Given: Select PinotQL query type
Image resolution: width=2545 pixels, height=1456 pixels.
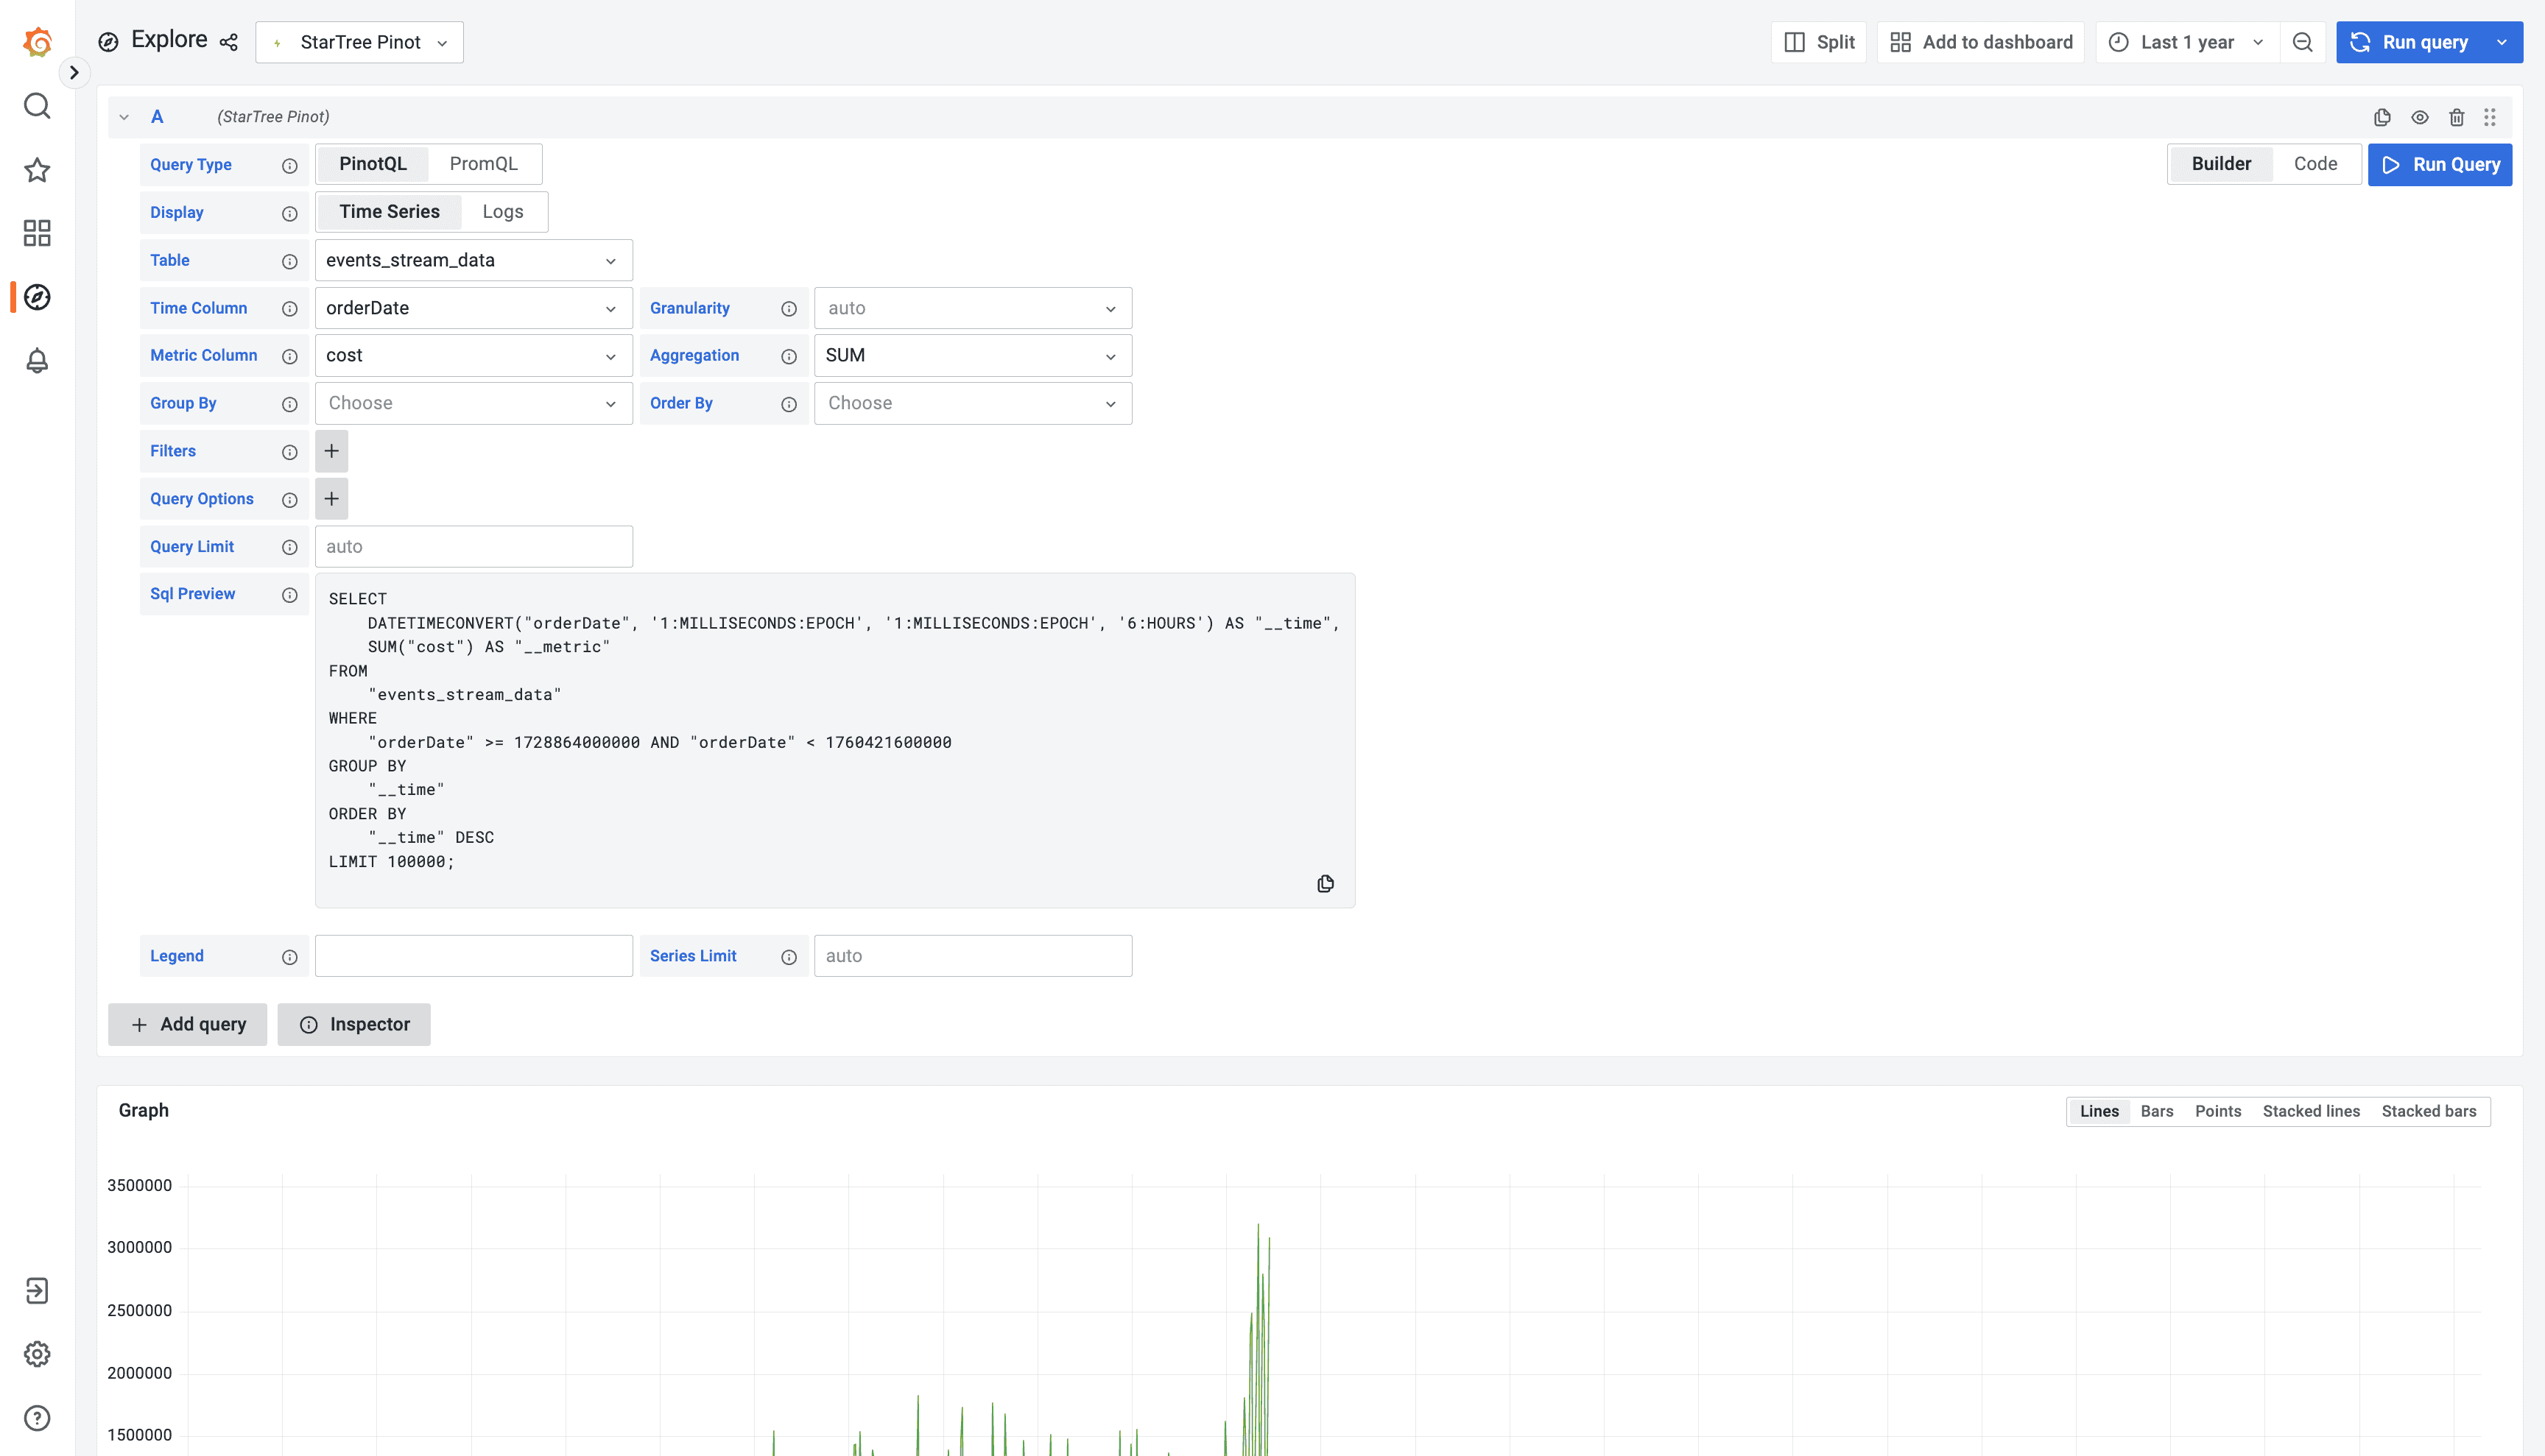Looking at the screenshot, I should tap(373, 164).
